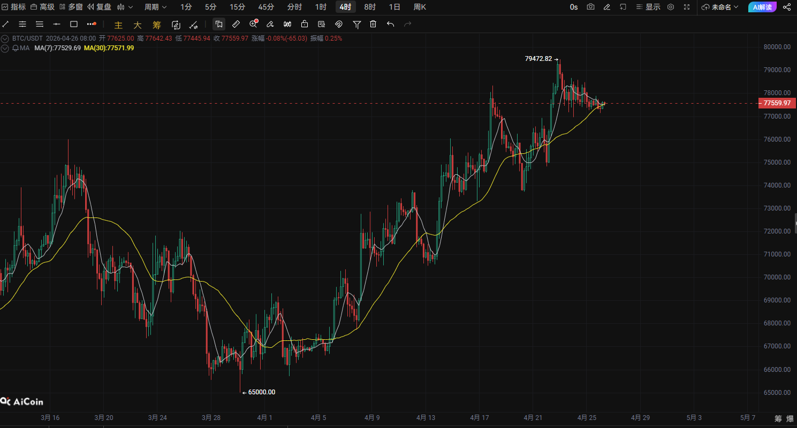Open chart settings hexagon gear icon
797x428 pixels.
[x=670, y=7]
